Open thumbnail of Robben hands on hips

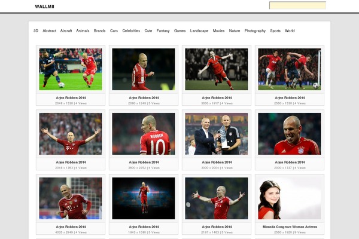tap(71, 198)
